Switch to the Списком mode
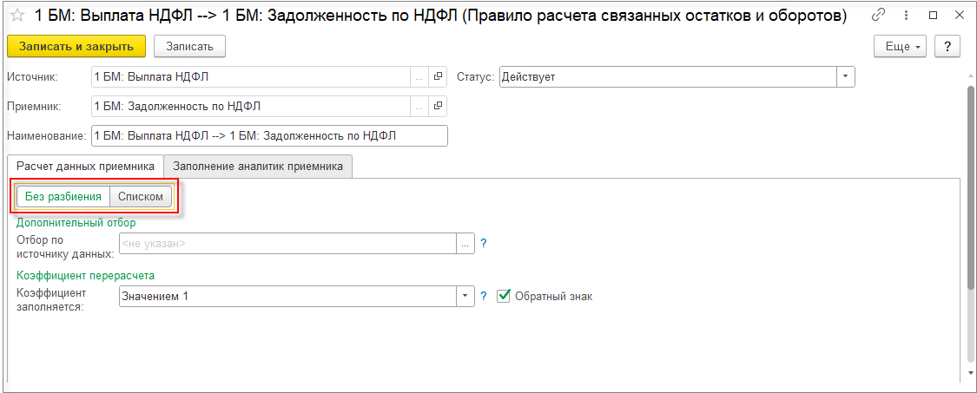This screenshot has width=977, height=393. [141, 197]
